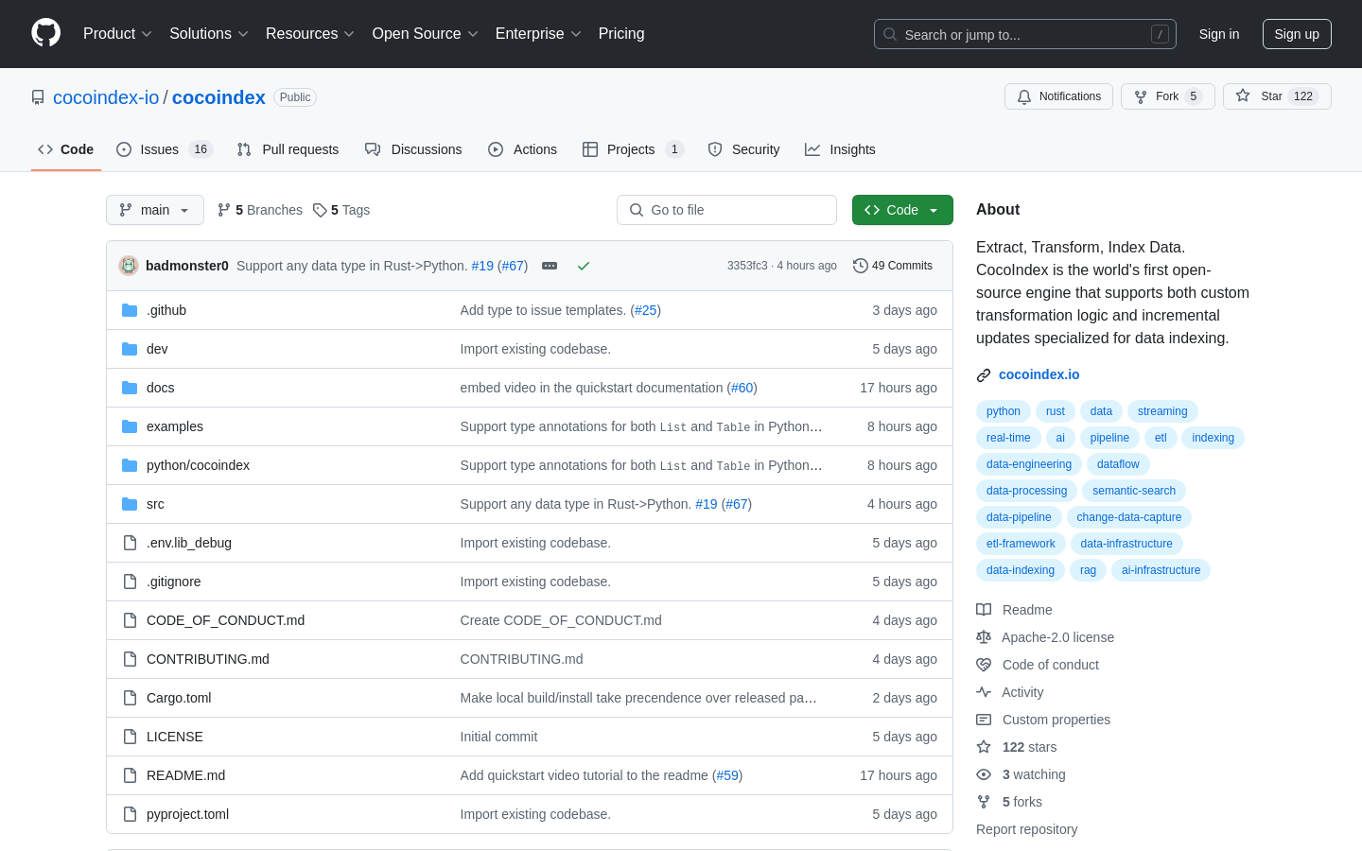1362x851 pixels.
Task: Click the examples folder icon
Action: pos(130,426)
